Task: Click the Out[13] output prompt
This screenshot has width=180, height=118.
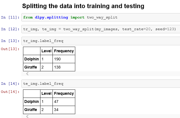Action: click(x=10, y=49)
